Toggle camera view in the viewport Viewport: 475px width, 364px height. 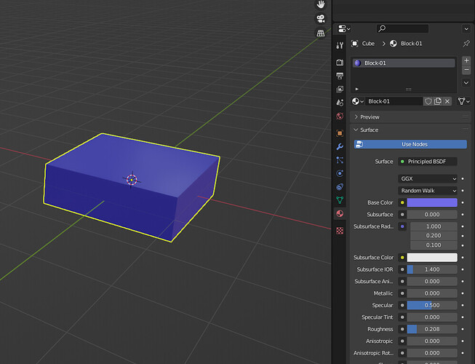click(321, 19)
